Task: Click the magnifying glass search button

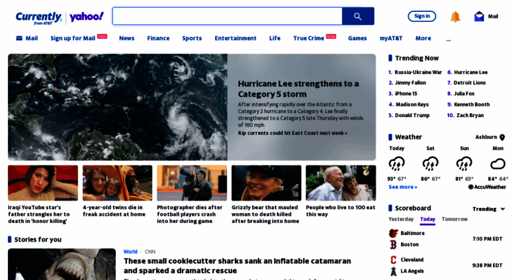Action: tap(358, 17)
